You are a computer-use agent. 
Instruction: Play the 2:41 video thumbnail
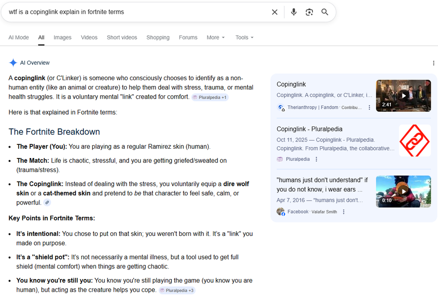(x=403, y=96)
